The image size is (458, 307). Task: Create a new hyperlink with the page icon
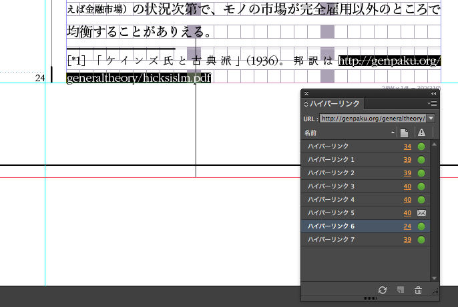tap(401, 290)
